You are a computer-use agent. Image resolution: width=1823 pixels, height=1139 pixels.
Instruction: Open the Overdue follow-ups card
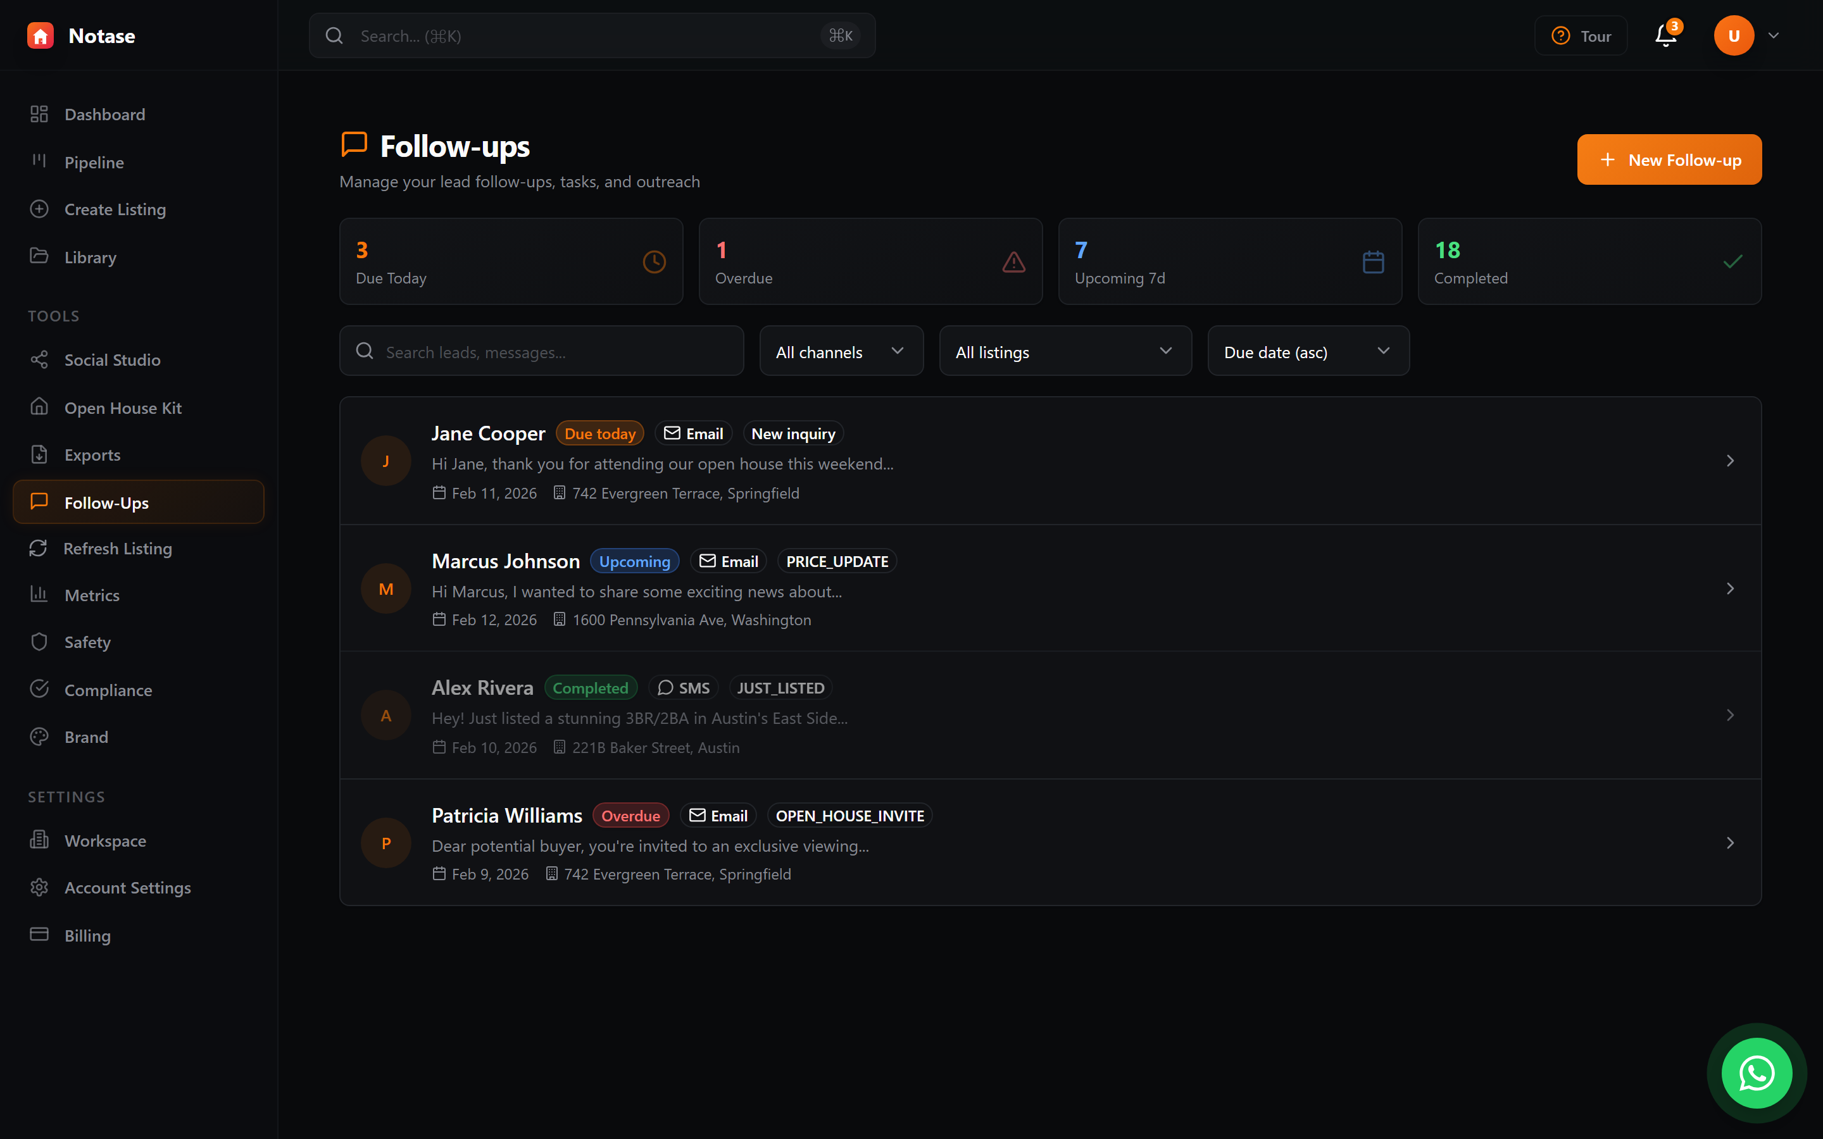pyautogui.click(x=870, y=261)
